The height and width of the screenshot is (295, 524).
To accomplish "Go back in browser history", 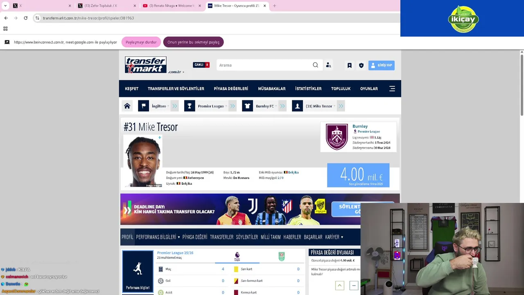I will click(6, 18).
